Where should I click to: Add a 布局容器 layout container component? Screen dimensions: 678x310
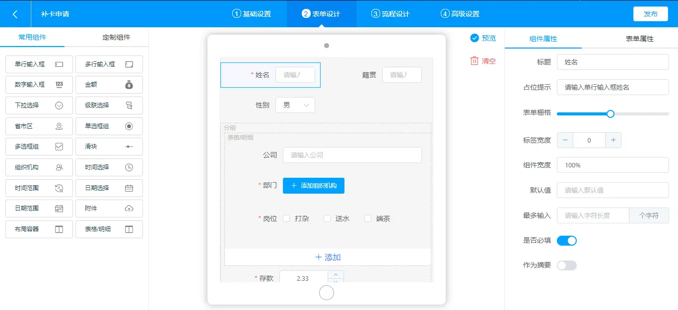point(39,229)
